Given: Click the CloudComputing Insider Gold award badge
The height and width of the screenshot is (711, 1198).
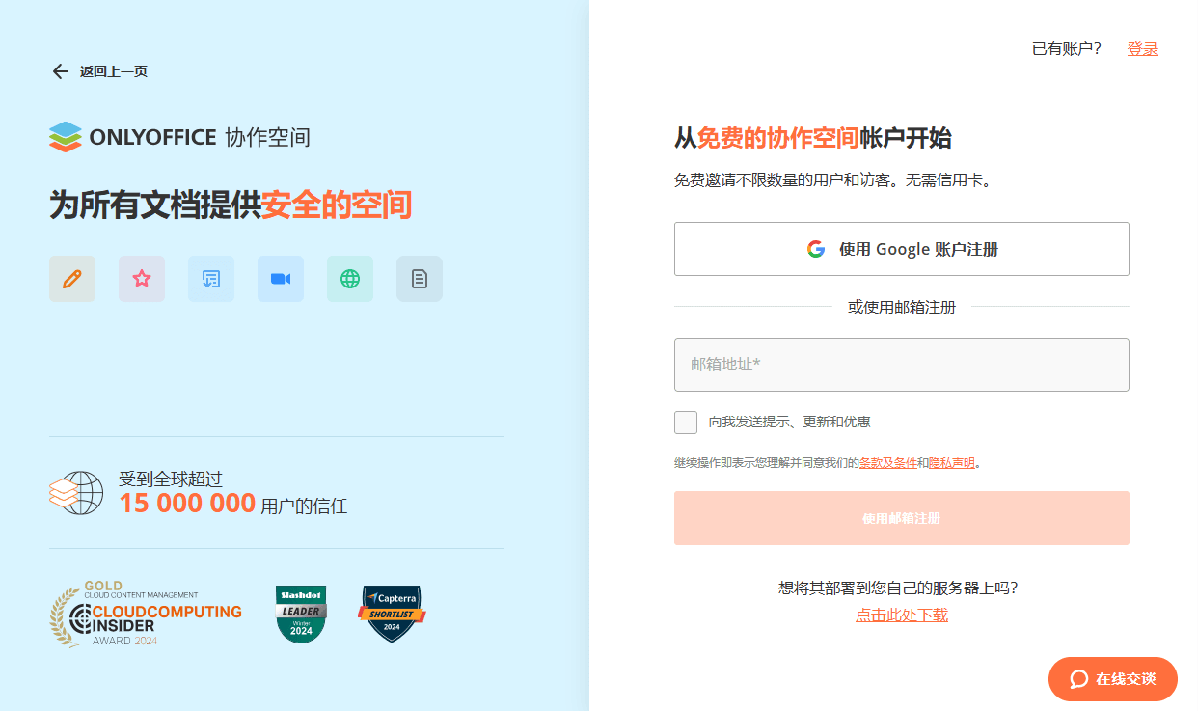Looking at the screenshot, I should [146, 614].
